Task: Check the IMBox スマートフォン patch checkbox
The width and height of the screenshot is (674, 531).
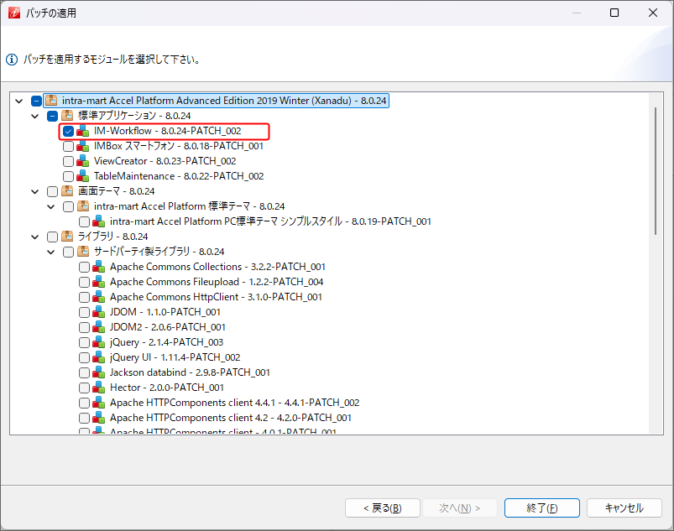Action: tap(68, 147)
